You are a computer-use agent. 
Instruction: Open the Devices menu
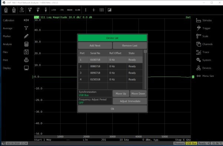click(207, 68)
